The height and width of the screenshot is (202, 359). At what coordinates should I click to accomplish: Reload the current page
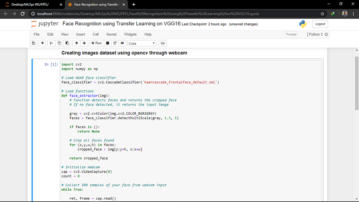click(x=22, y=14)
